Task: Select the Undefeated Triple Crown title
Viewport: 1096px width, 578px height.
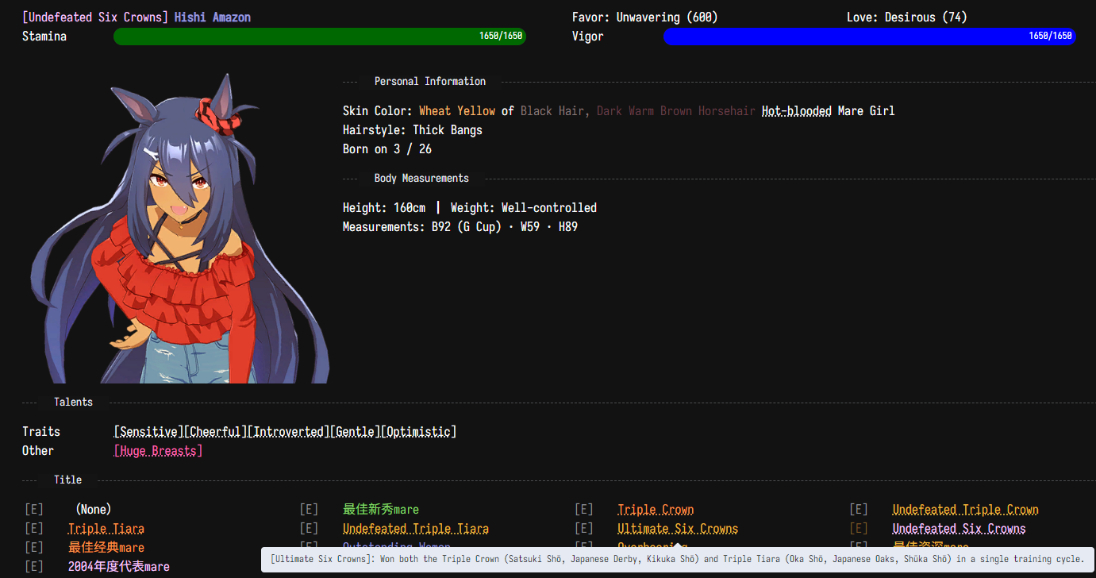Action: coord(965,510)
